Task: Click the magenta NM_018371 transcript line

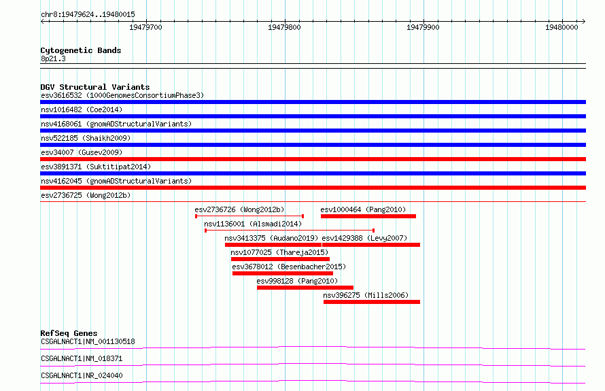Action: click(313, 364)
